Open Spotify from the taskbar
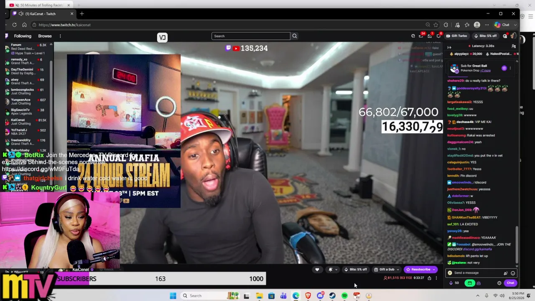This screenshot has height=301, width=535. pyautogui.click(x=344, y=296)
